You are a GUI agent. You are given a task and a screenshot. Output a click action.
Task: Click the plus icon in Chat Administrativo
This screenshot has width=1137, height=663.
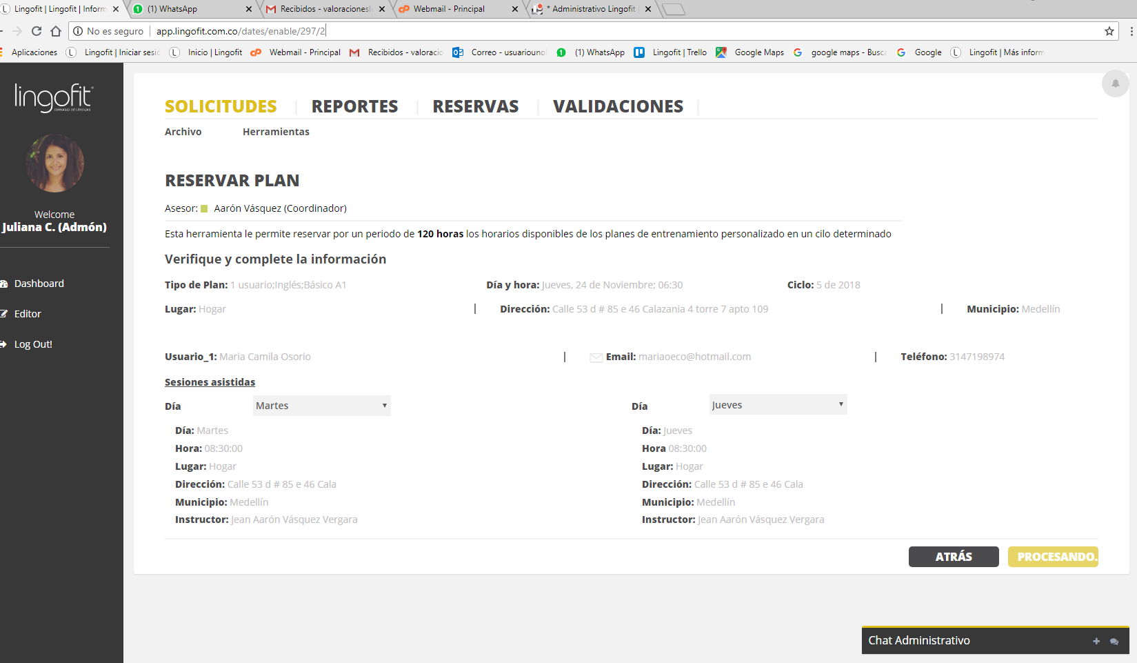pyautogui.click(x=1096, y=641)
